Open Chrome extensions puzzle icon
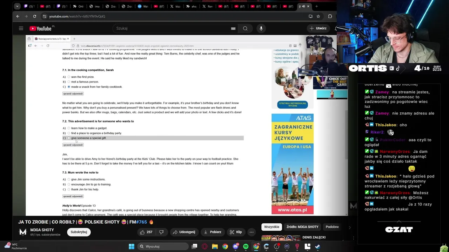 330,16
